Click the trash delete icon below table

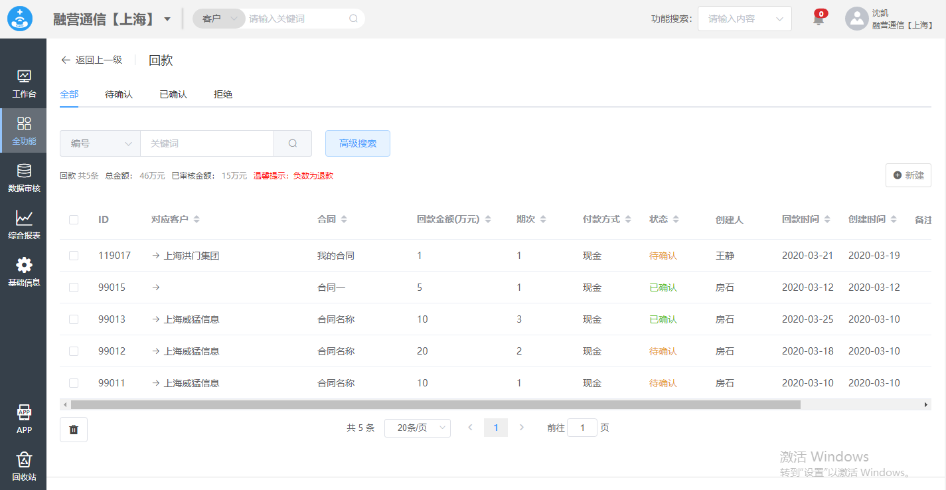(74, 430)
